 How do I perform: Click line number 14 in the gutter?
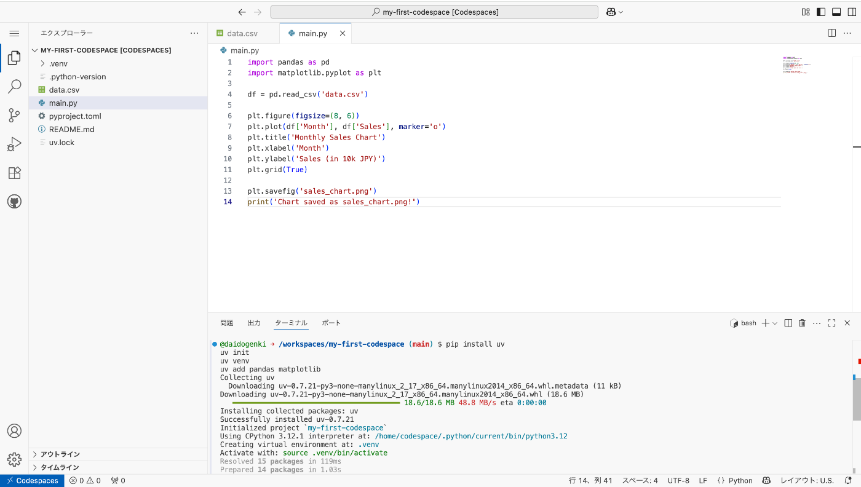228,202
